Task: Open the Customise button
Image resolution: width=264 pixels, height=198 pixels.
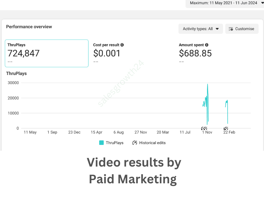Action: pyautogui.click(x=242, y=29)
